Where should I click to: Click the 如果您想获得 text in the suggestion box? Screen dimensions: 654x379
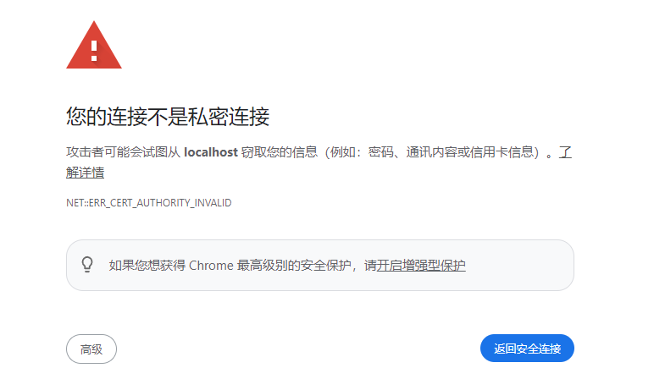[x=147, y=266]
